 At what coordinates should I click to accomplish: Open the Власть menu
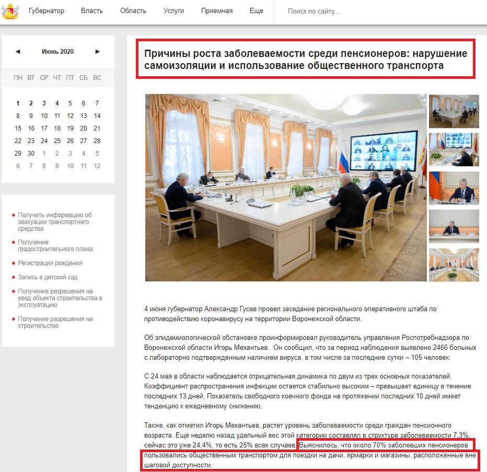91,11
